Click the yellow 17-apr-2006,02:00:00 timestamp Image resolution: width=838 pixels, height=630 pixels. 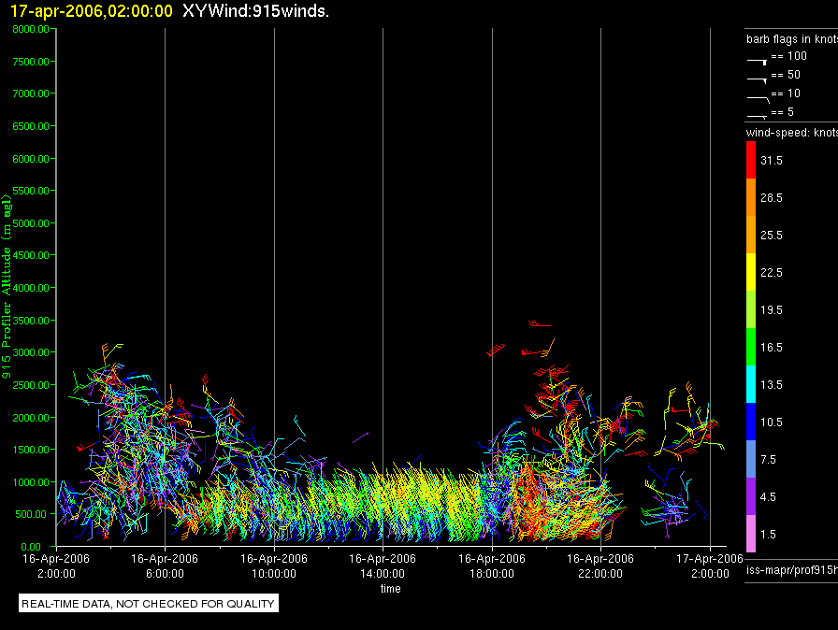(92, 10)
